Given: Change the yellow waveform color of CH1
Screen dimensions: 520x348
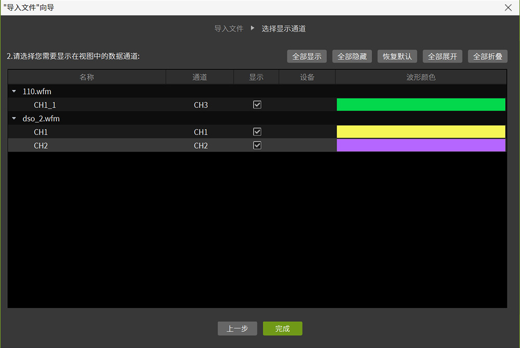Looking at the screenshot, I should (x=421, y=132).
